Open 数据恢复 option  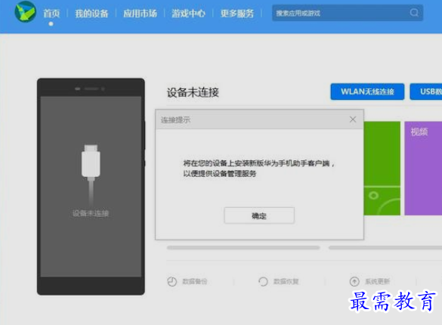tap(286, 281)
